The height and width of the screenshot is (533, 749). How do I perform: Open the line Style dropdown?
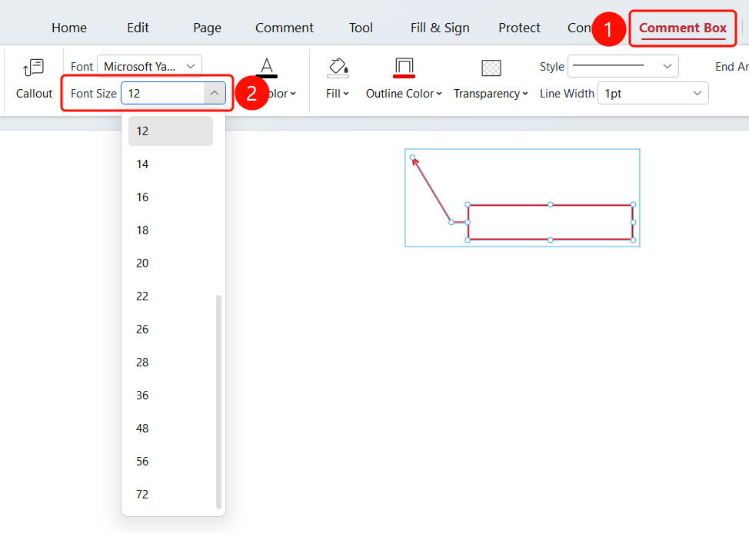click(623, 66)
